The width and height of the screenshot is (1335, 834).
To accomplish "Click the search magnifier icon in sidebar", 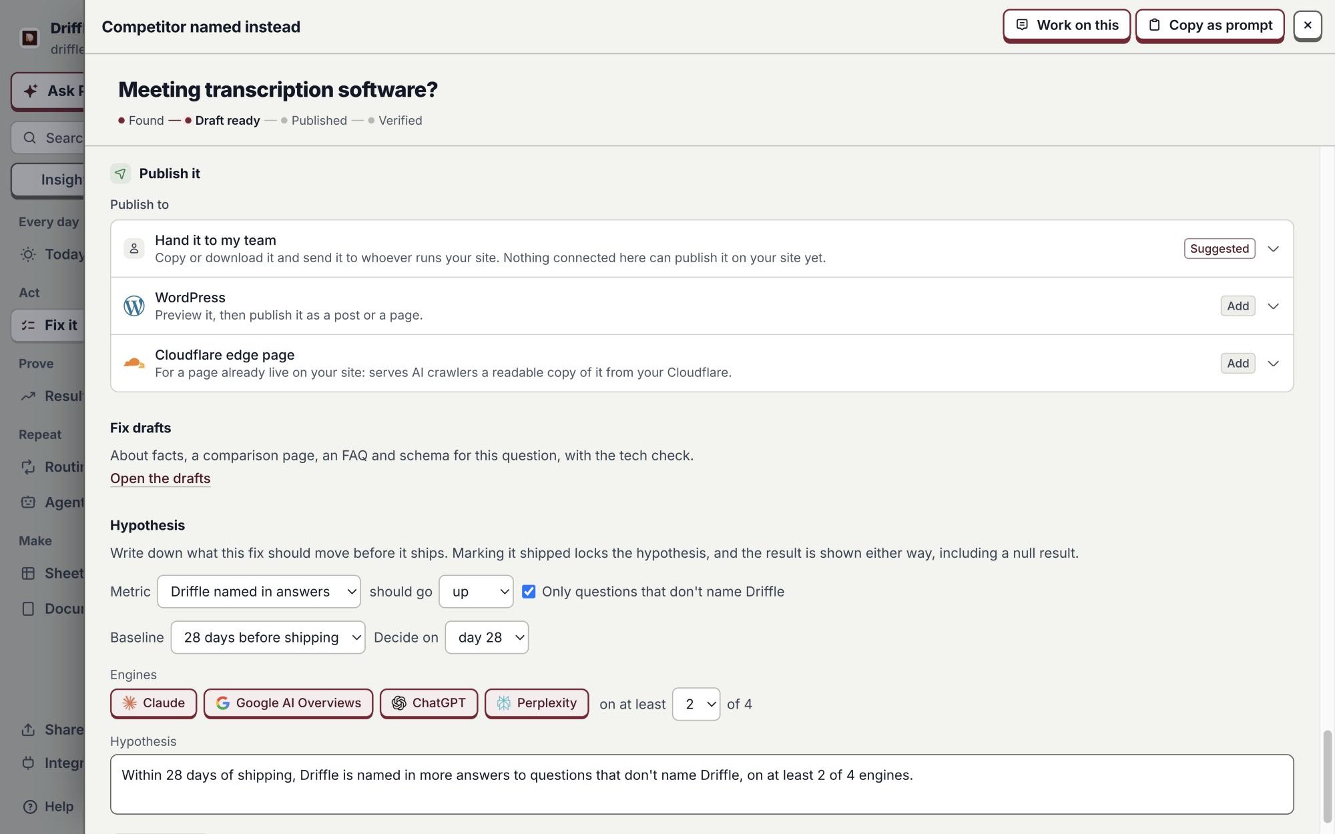I will (29, 138).
